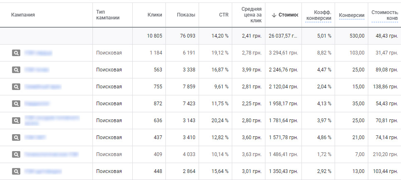This screenshot has height=180, width=401.
Task: Click search campaign icon in 437 clicks row
Action: pos(16,137)
